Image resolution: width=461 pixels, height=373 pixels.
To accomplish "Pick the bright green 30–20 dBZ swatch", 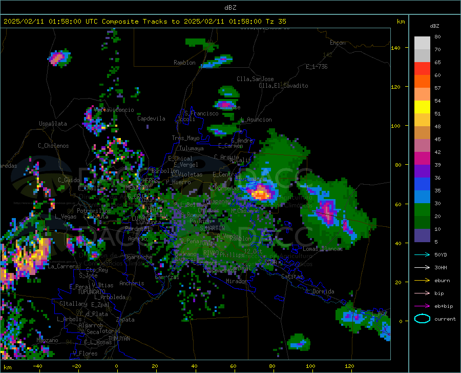I will (x=422, y=210).
